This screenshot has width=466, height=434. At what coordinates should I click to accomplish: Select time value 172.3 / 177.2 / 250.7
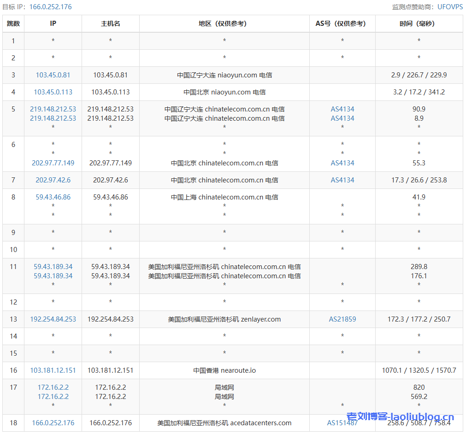pyautogui.click(x=419, y=319)
